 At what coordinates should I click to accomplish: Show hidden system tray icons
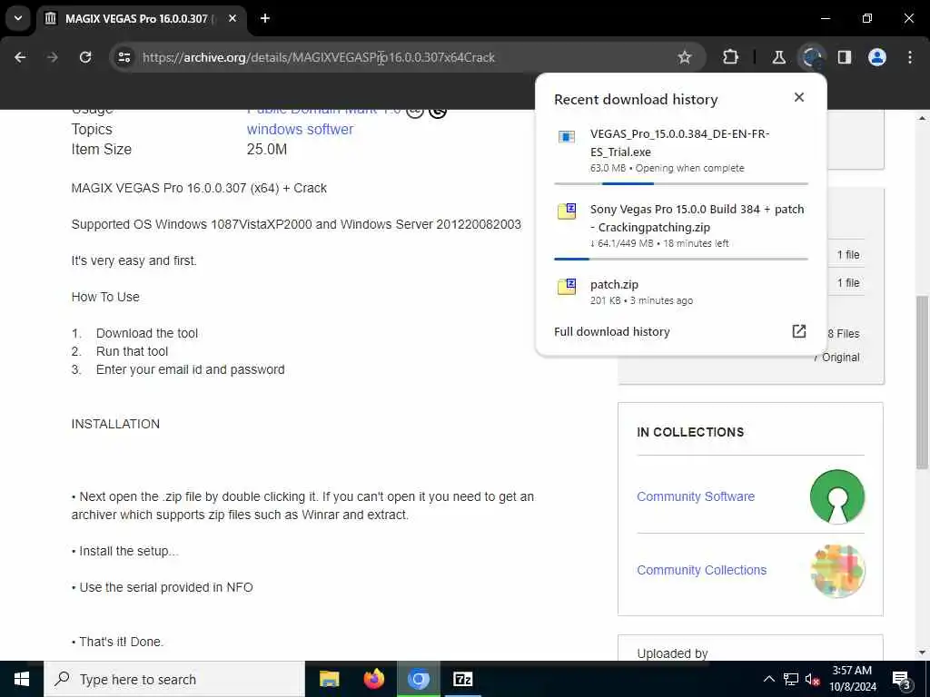(768, 679)
